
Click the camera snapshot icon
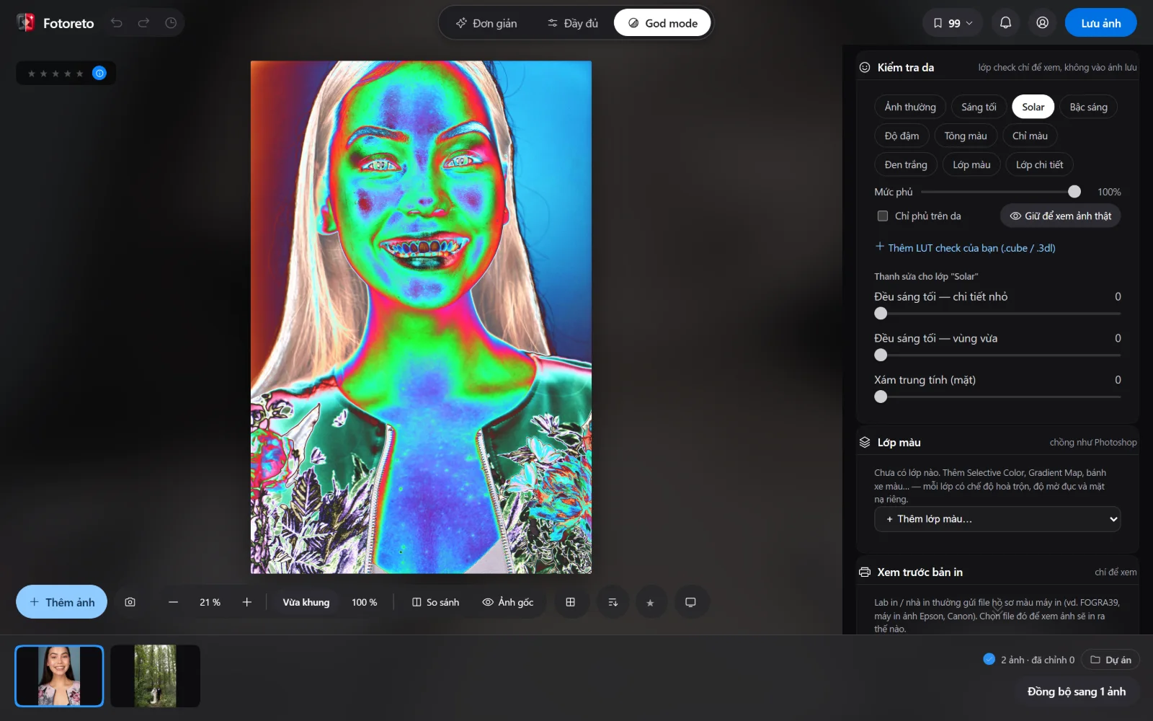(x=130, y=602)
